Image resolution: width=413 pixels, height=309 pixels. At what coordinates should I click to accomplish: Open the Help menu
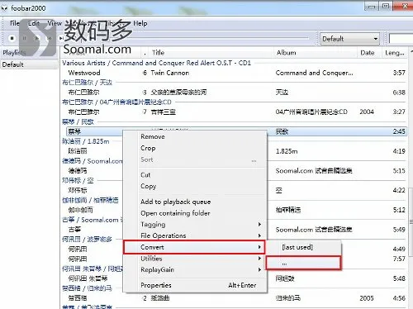point(140,23)
